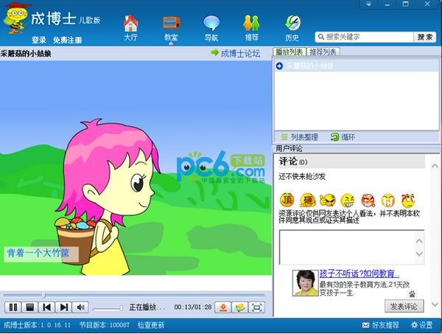Click the 00:13/01:28 time display
Image resolution: width=442 pixels, height=334 pixels.
click(x=193, y=307)
